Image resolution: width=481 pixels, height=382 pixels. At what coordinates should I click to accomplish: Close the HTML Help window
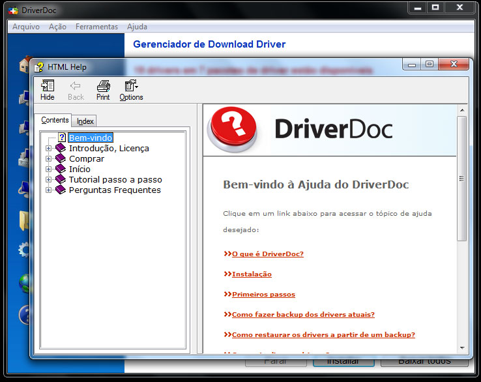point(454,64)
